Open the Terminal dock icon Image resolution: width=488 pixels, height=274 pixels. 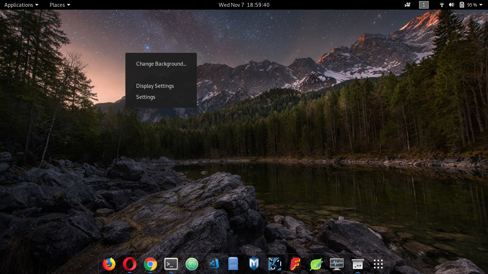coord(171,264)
